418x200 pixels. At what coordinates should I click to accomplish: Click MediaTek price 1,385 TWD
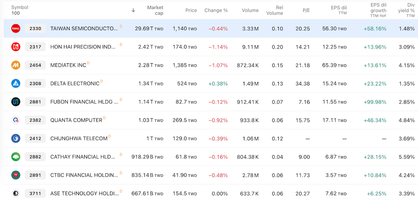[185, 65]
